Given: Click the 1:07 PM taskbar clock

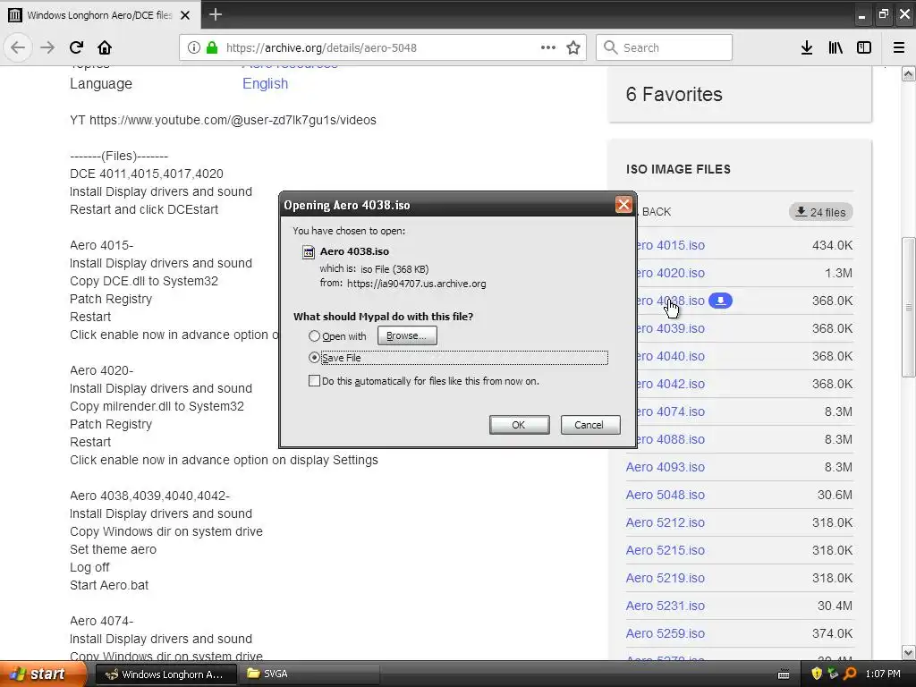Looking at the screenshot, I should 883,674.
